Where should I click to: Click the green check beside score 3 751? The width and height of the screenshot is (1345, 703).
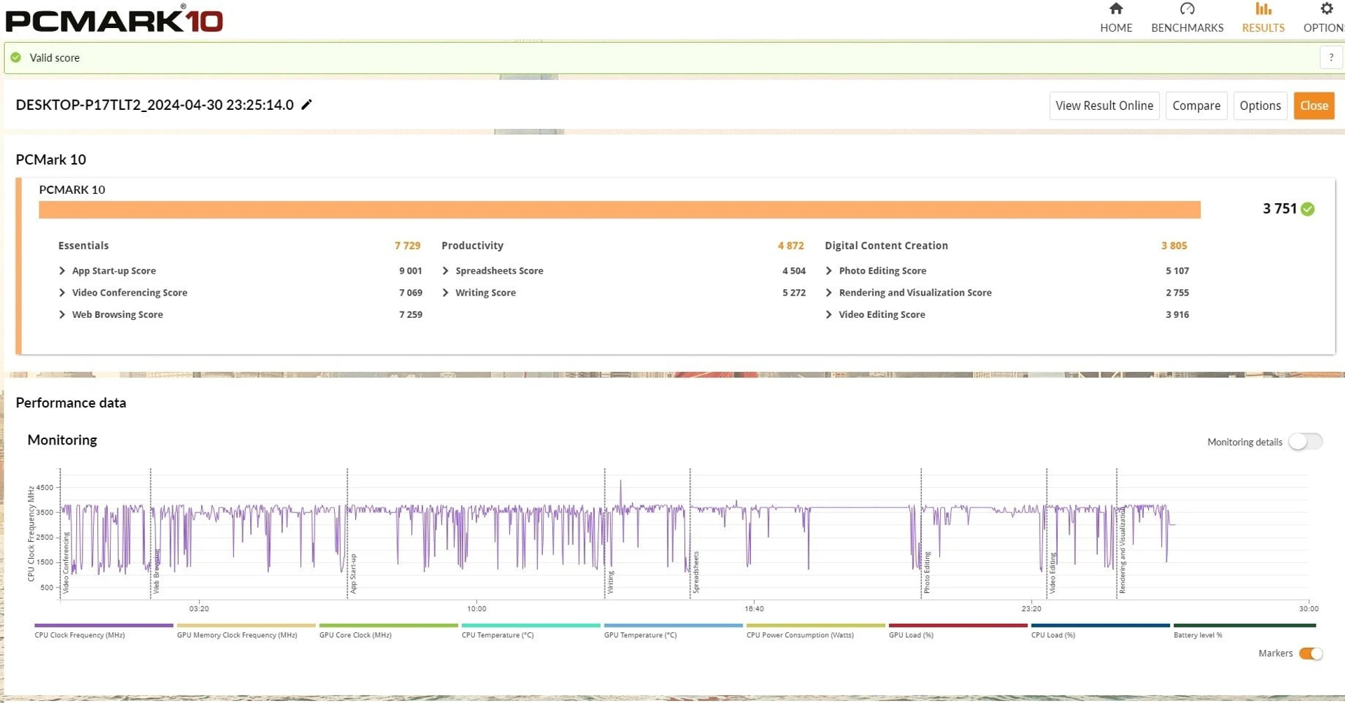click(1307, 209)
